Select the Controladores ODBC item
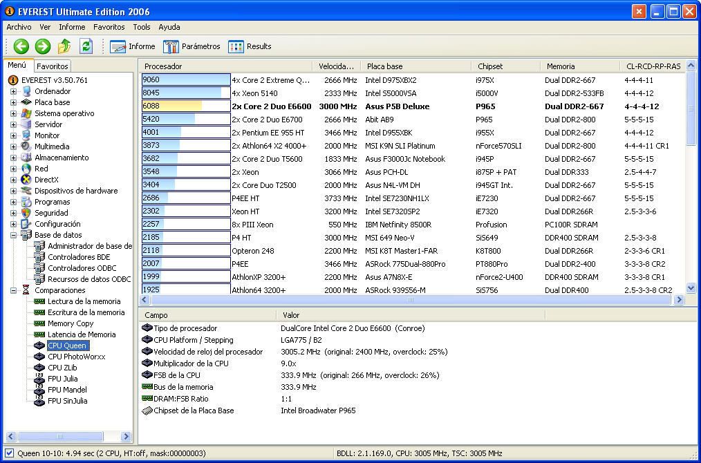701x463 pixels. pos(82,268)
